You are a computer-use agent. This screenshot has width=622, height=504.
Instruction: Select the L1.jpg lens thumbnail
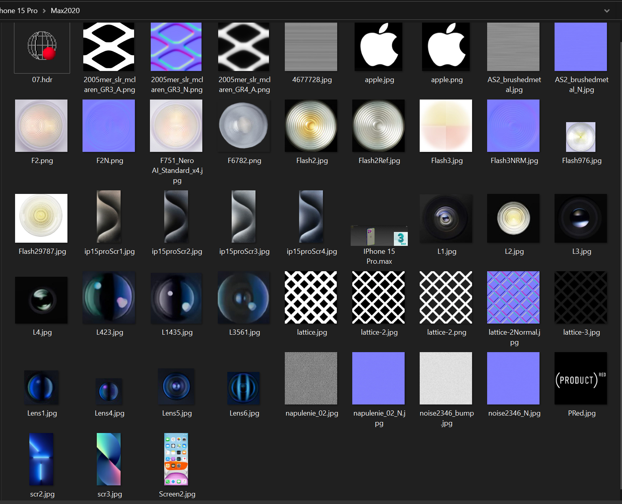pyautogui.click(x=446, y=218)
